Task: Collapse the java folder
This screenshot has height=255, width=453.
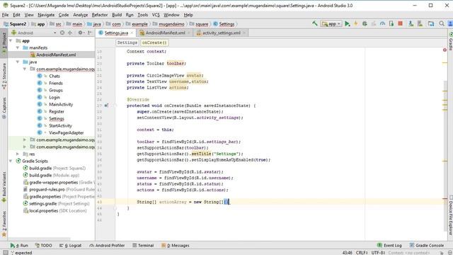Action: [x=18, y=62]
